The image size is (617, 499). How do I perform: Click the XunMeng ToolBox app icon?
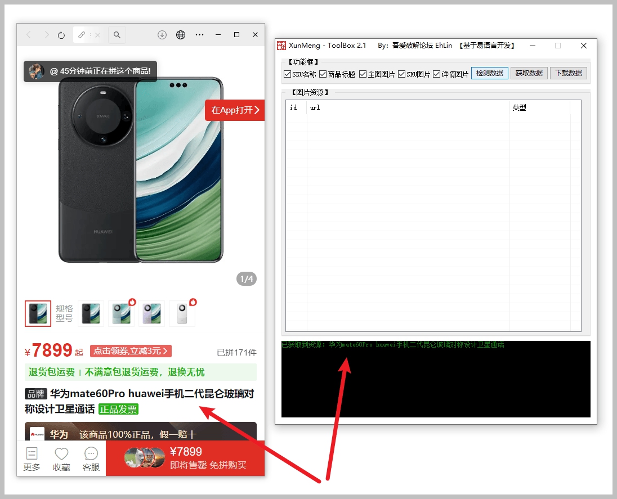[x=281, y=46]
